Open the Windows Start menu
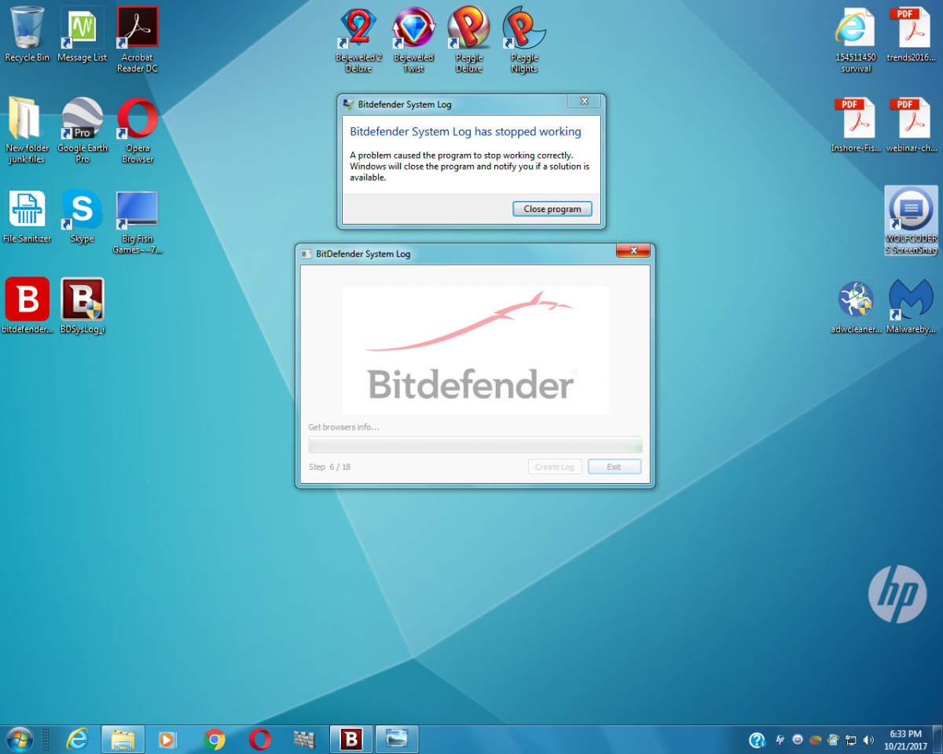The width and height of the screenshot is (943, 754). (19, 739)
